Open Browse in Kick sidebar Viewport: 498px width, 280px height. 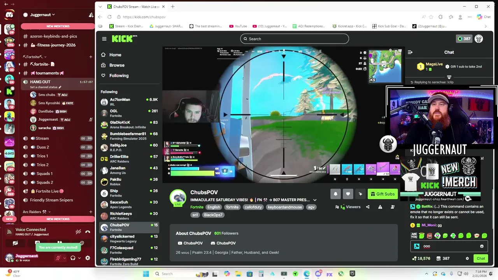pyautogui.click(x=129, y=65)
